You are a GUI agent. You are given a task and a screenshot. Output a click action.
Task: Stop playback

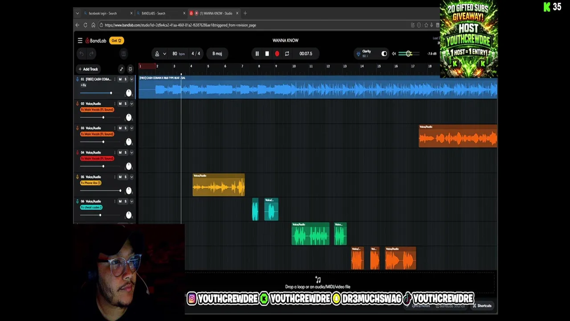(267, 53)
